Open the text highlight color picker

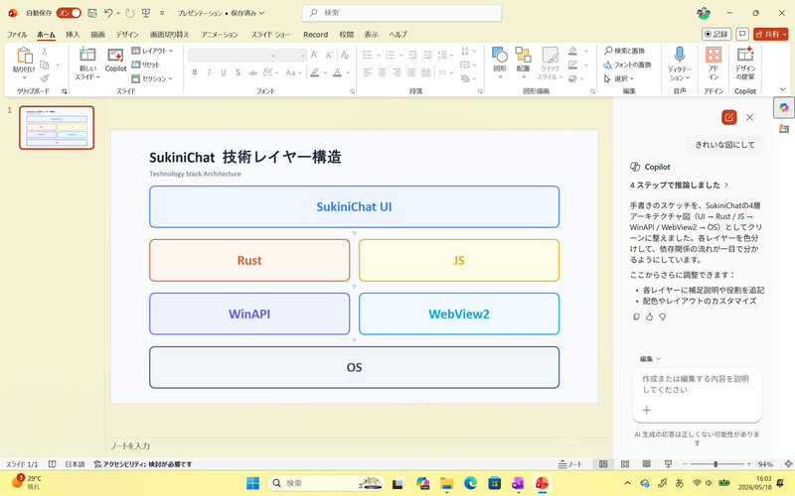point(315,72)
